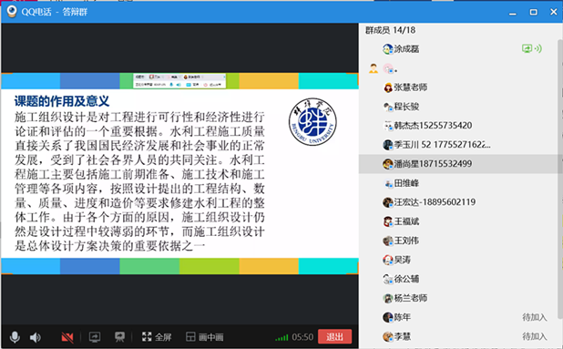Turn on the disabled camera icon
This screenshot has width=563, height=349.
tap(67, 337)
